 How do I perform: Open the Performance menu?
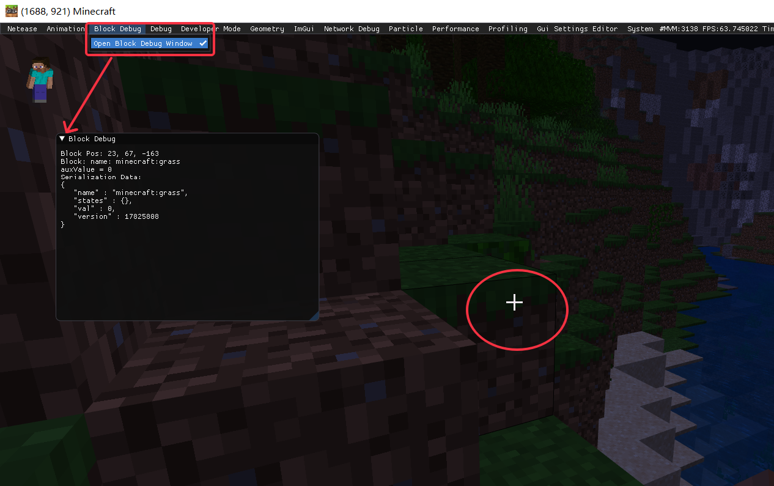point(455,29)
